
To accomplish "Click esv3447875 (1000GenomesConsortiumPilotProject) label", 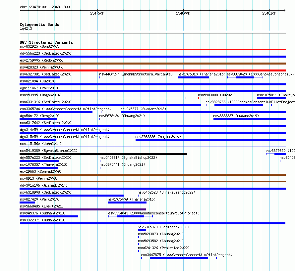I will pyautogui.click(x=187, y=255).
